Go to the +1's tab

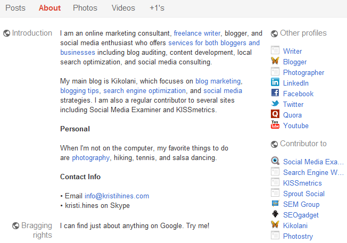click(x=157, y=8)
